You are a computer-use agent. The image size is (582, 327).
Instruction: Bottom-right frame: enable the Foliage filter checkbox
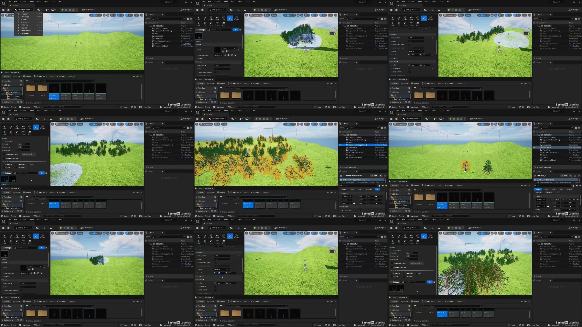392,277
